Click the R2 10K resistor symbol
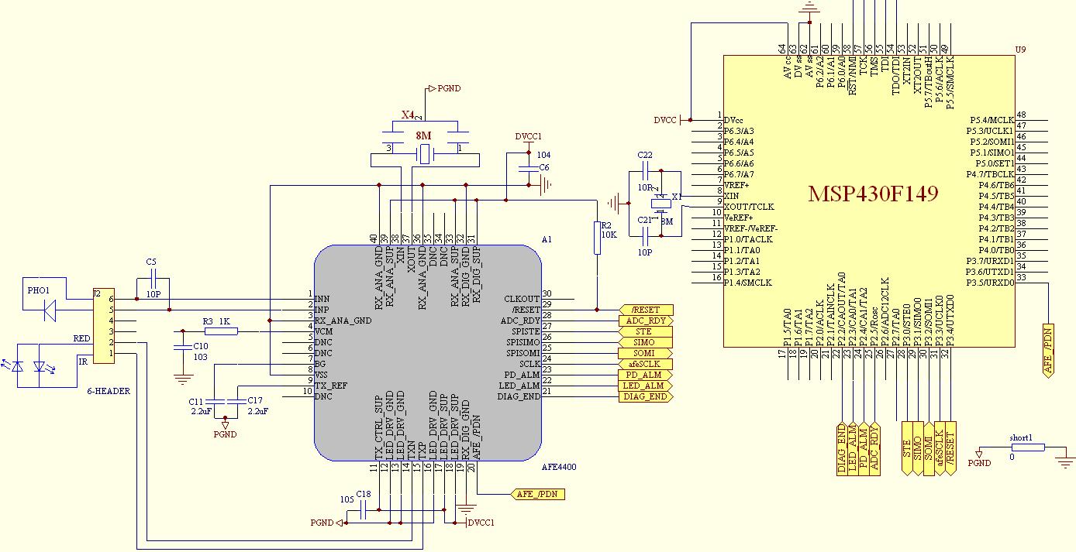The image size is (1076, 552). point(597,238)
